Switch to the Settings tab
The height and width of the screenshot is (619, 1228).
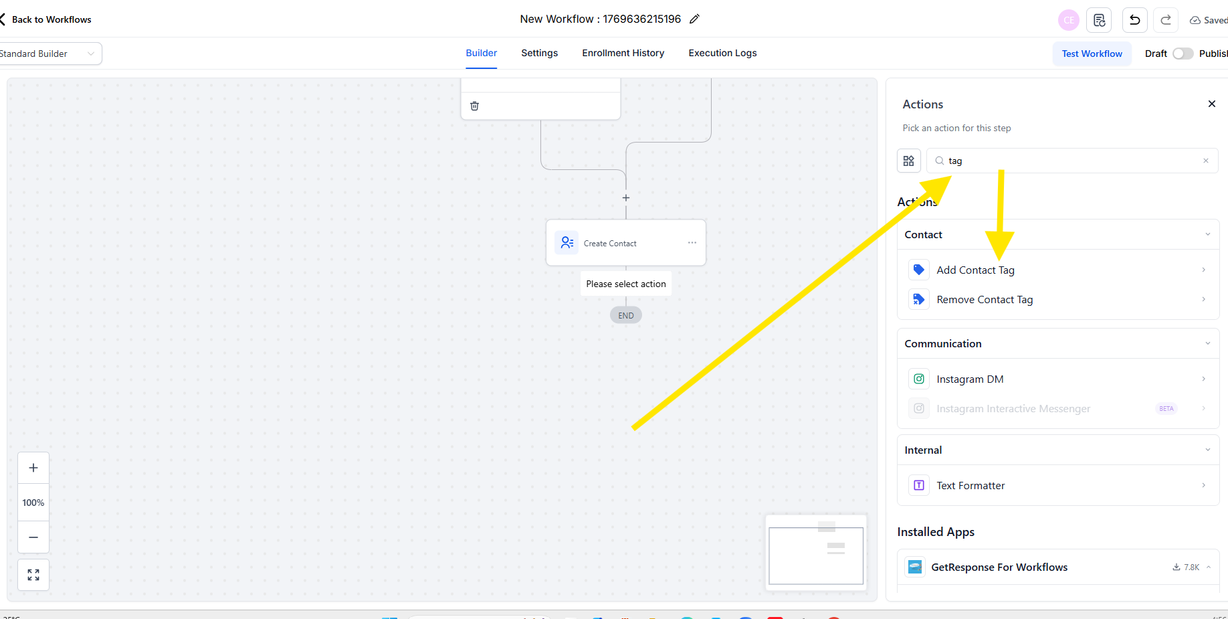pyautogui.click(x=539, y=53)
